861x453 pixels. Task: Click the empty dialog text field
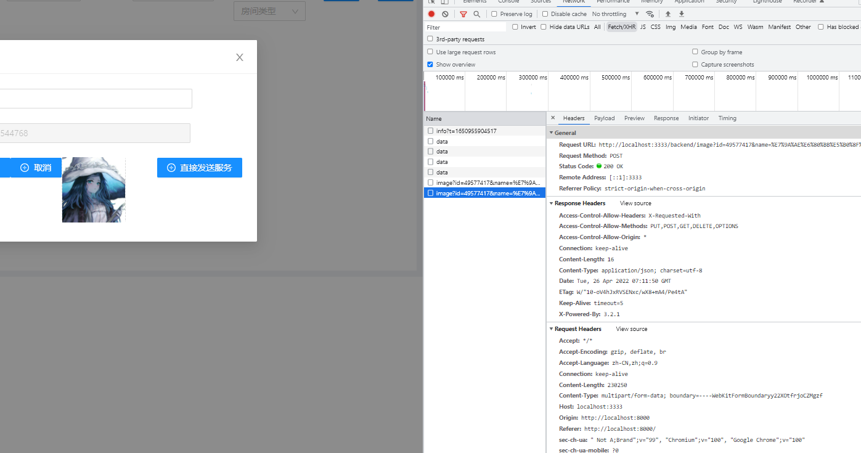coord(96,99)
